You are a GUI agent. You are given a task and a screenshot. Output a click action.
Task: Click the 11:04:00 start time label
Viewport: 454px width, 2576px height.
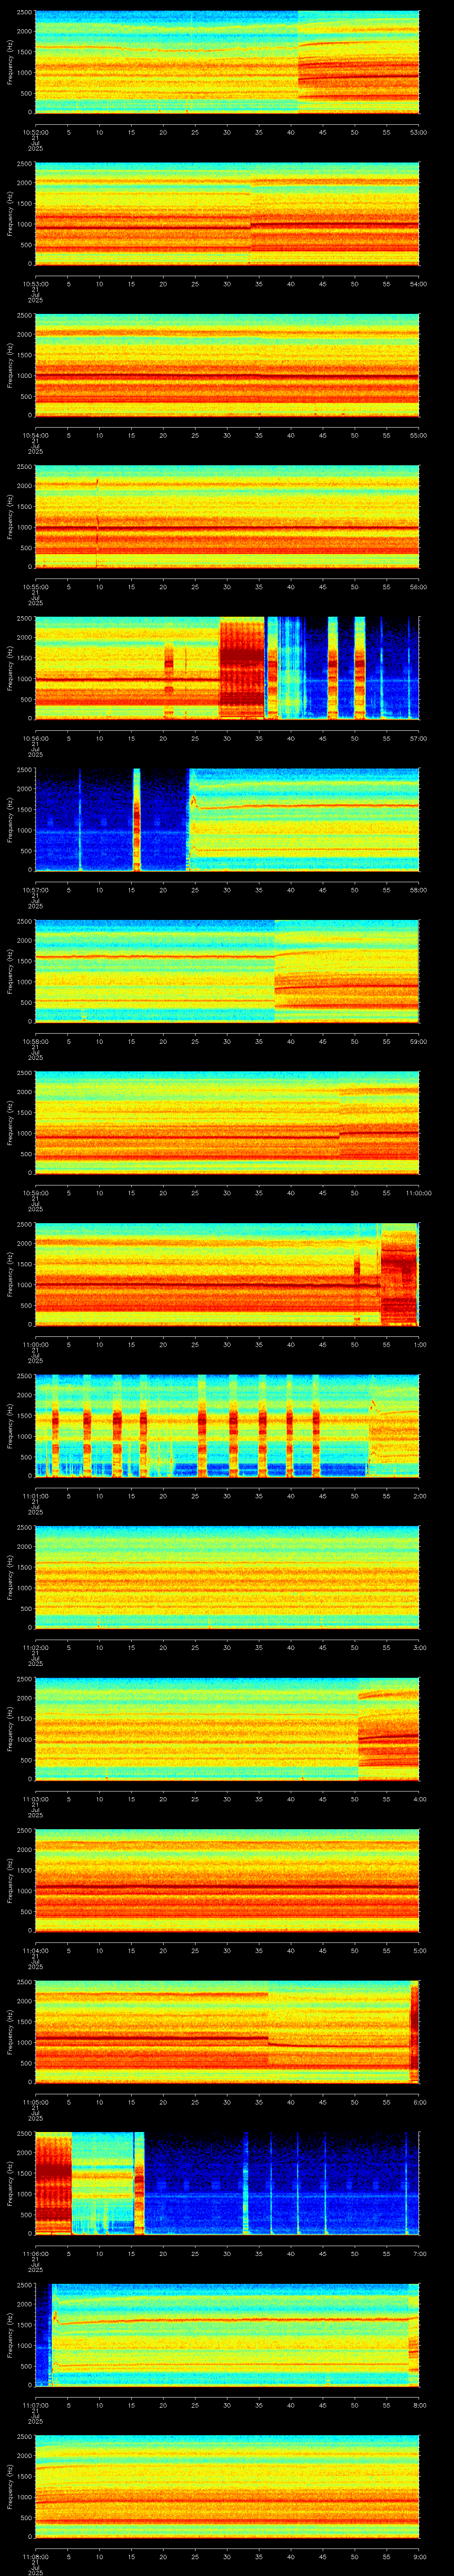pyautogui.click(x=35, y=1950)
